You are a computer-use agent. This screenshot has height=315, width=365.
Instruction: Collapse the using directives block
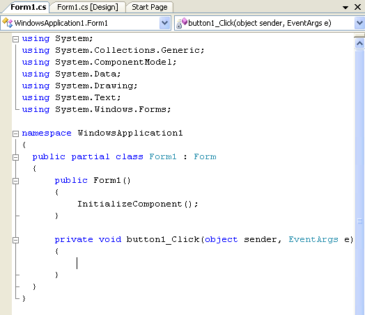click(x=15, y=39)
